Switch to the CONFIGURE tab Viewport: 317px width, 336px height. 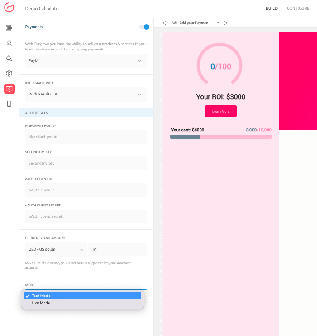coord(298,9)
